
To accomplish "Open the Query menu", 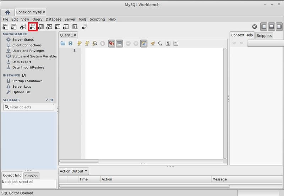I will (37, 19).
